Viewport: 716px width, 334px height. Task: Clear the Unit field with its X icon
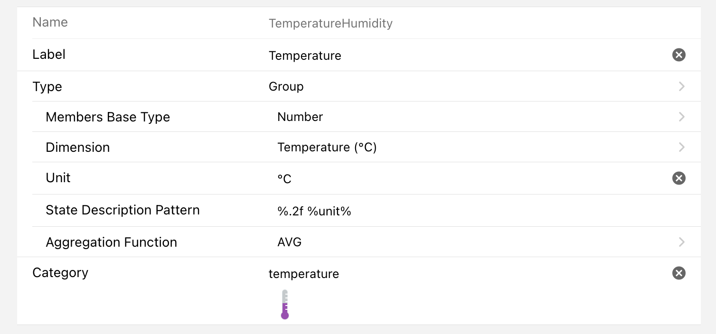(679, 178)
